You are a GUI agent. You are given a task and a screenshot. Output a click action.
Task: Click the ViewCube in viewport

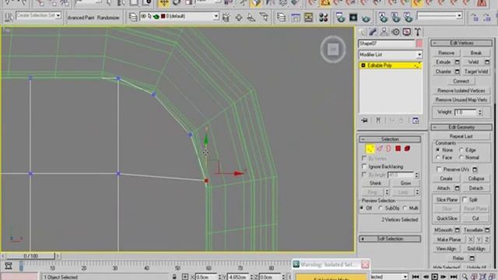coord(333,49)
